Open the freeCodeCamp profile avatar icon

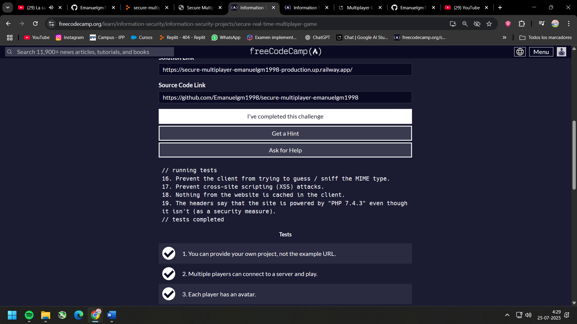pos(561,52)
